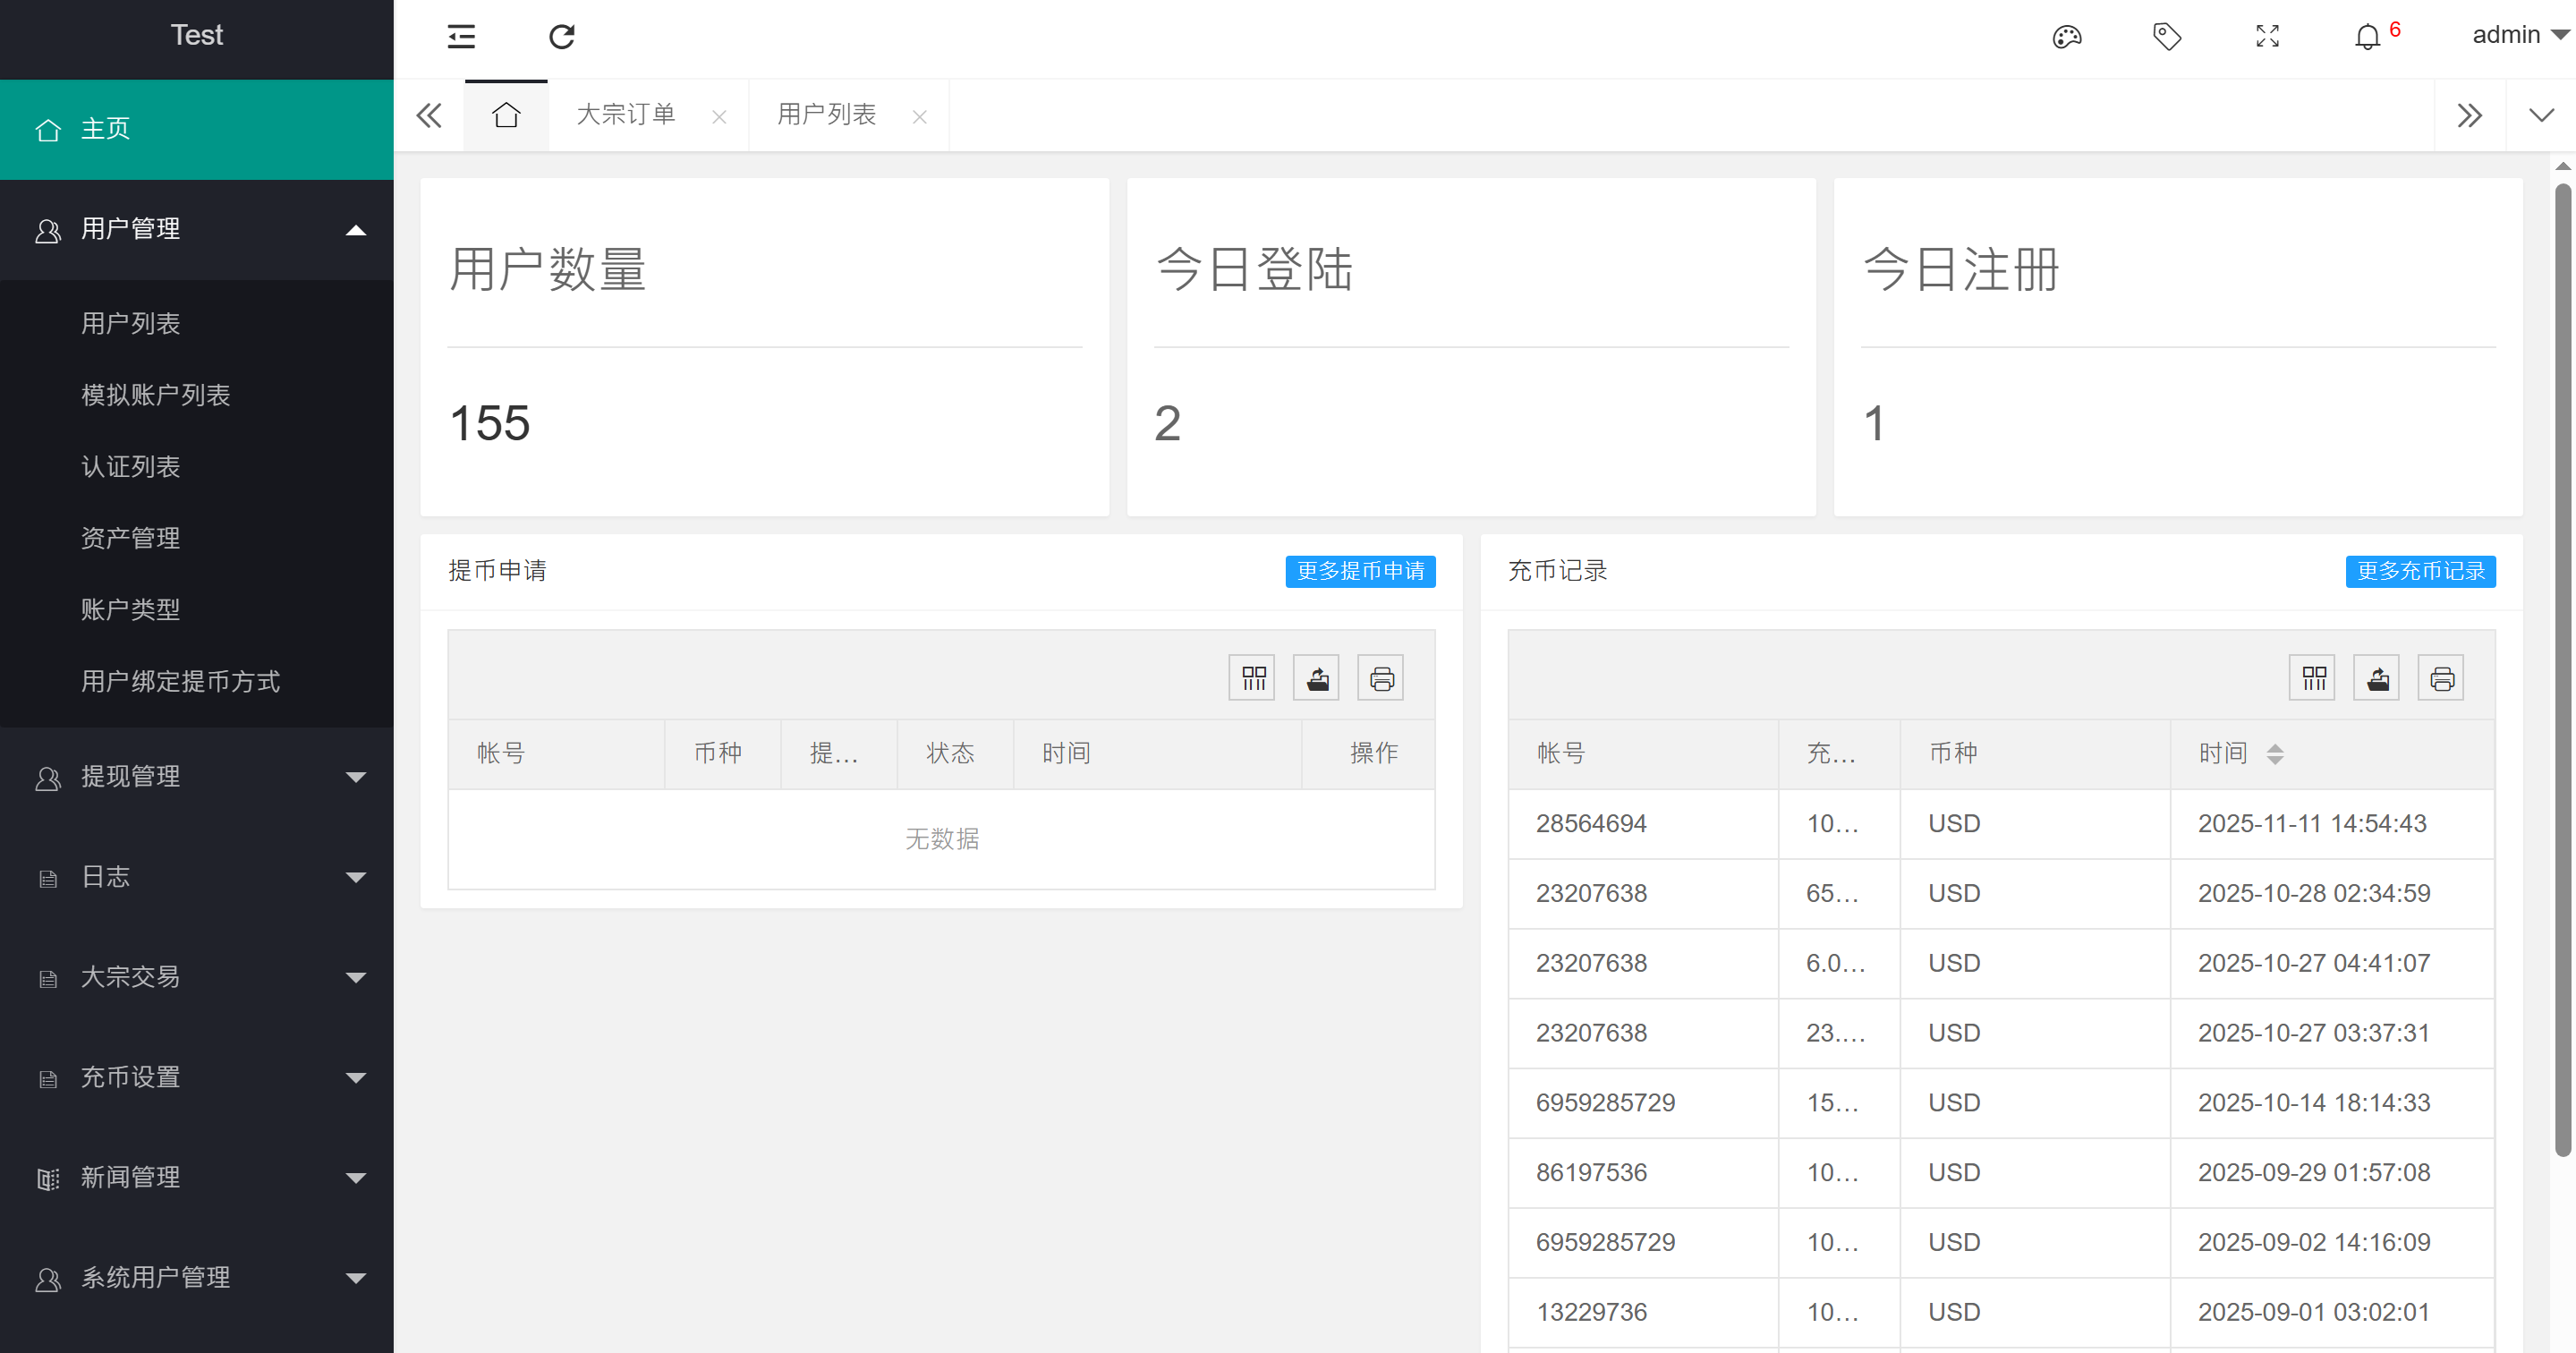2576x1353 pixels.
Task: Click the print icon in the 充币记录 table
Action: [x=2441, y=679]
